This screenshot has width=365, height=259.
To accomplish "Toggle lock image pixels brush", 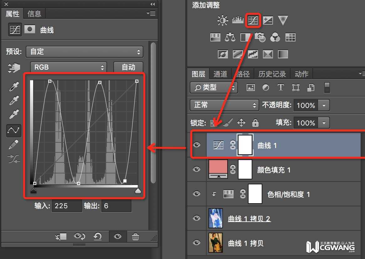I will [228, 123].
